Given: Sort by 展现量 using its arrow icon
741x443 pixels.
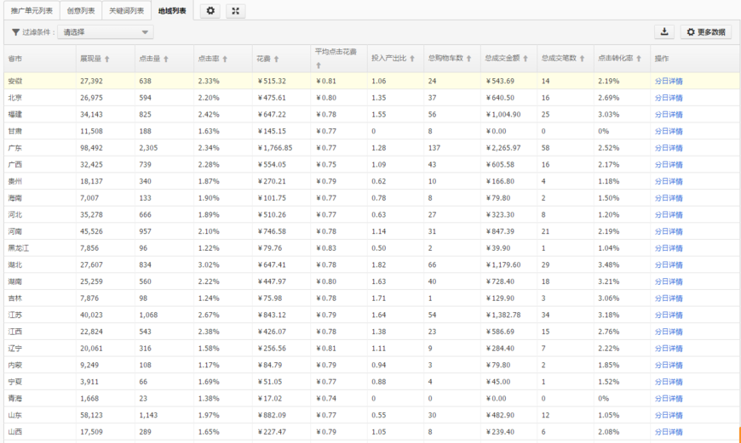Looking at the screenshot, I should coord(107,60).
